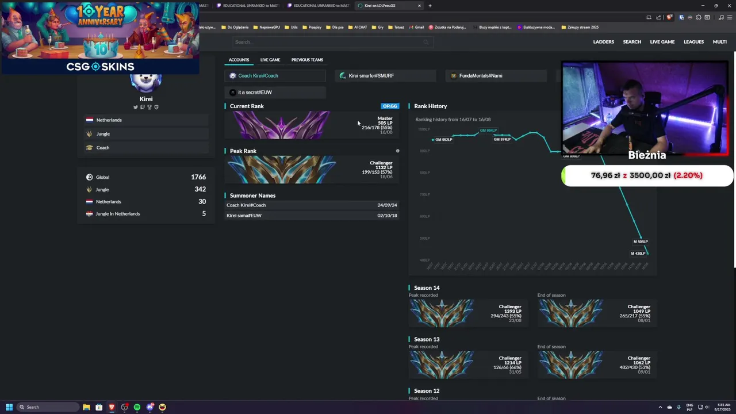Show hidden system tray icons

click(660, 407)
